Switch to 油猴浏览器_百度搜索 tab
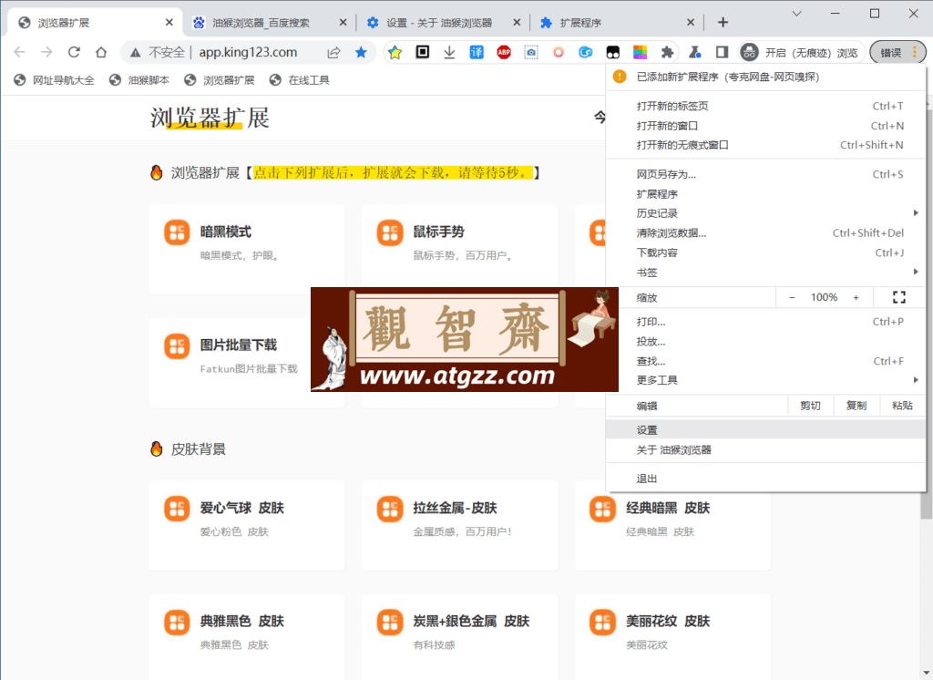933x680 pixels. (x=261, y=23)
